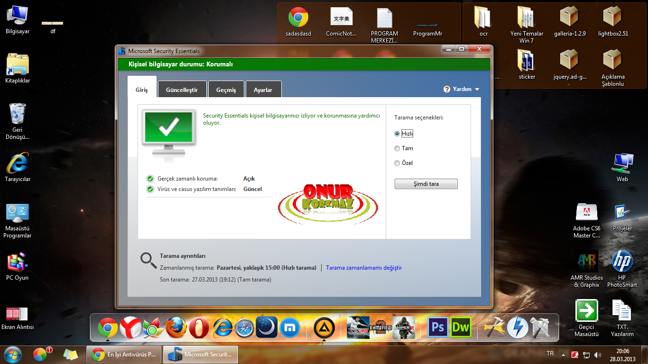648x364 pixels.
Task: Click the green check next to Gerçek zamanlı koruma
Action: click(150, 179)
